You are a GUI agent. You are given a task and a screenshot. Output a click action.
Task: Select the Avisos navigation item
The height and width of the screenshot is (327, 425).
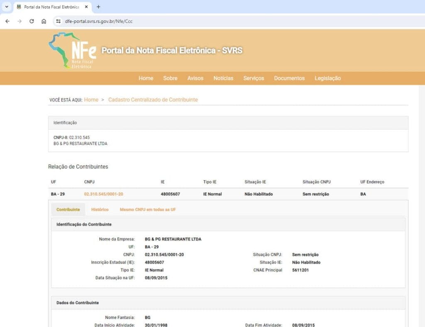195,78
